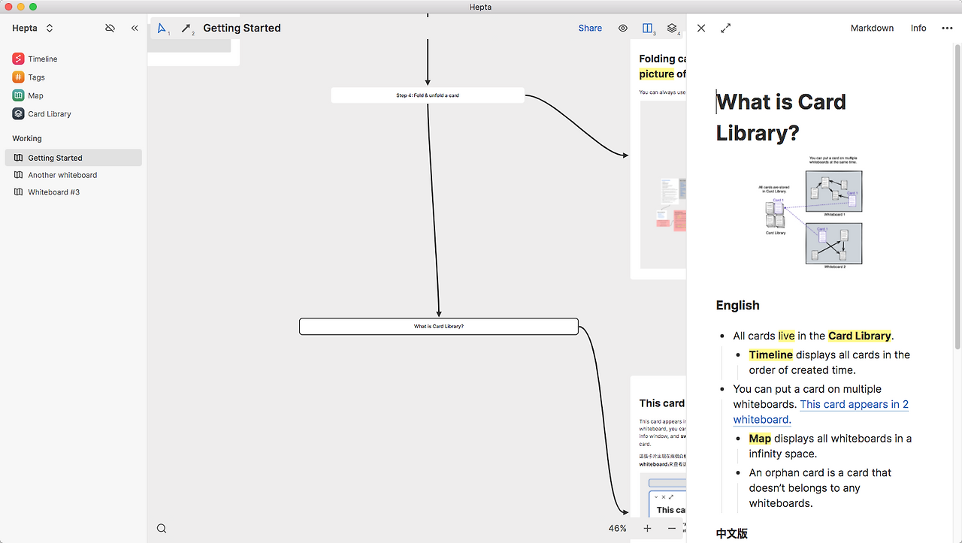Click the Working section header in sidebar
This screenshot has height=543, width=962.
pos(27,139)
